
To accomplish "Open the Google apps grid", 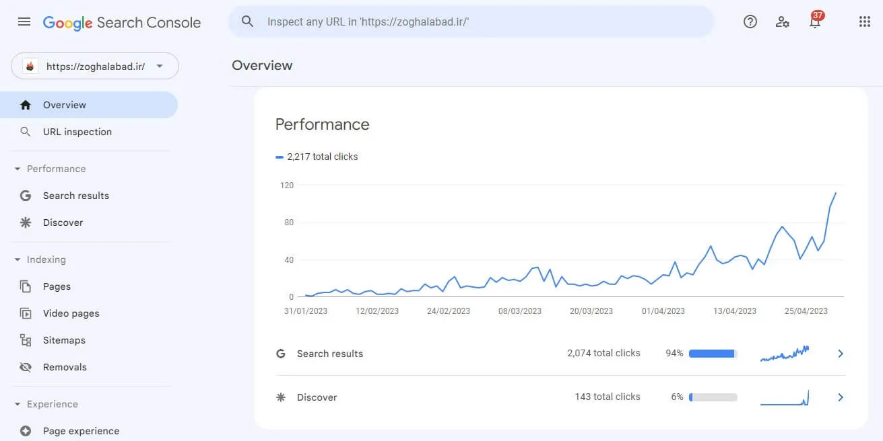I will tap(865, 22).
